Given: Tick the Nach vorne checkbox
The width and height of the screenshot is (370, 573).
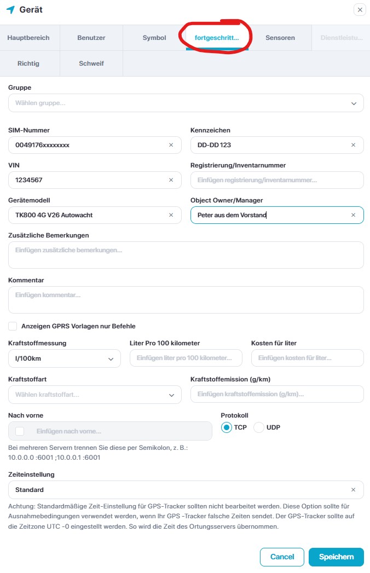Looking at the screenshot, I should tap(20, 431).
